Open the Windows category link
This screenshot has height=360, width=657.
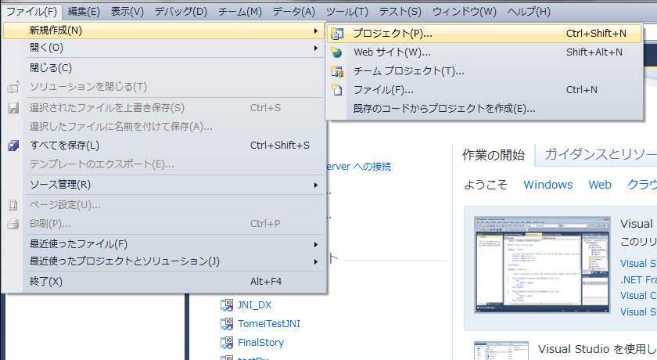click(x=548, y=185)
